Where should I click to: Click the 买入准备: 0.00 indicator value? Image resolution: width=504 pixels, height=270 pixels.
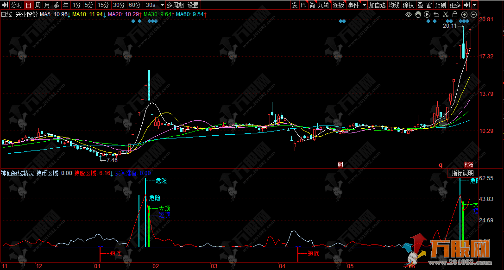pyautogui.click(x=133, y=173)
